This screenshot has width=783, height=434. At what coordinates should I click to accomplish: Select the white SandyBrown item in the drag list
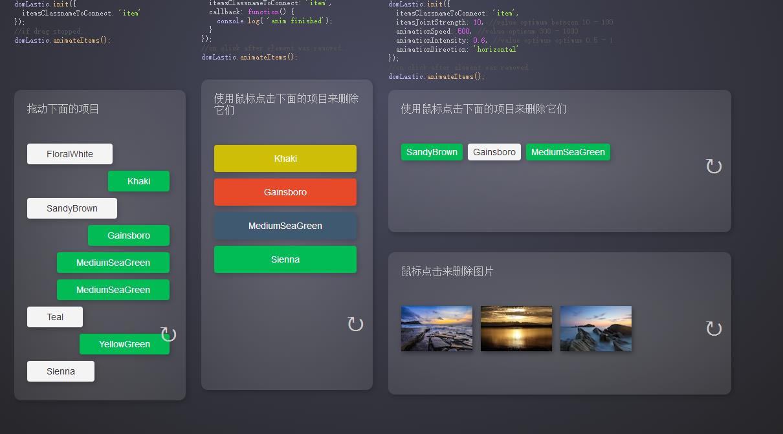[x=72, y=208]
